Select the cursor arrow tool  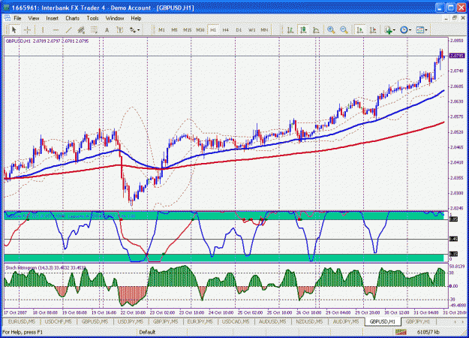(14, 30)
